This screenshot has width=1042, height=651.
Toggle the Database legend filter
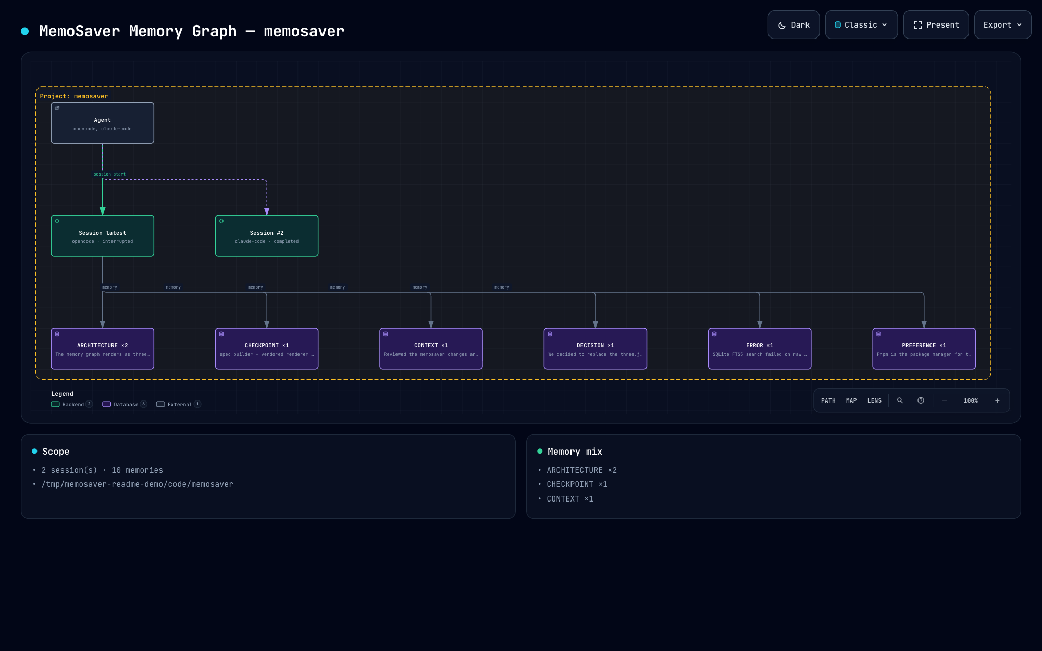coord(125,404)
